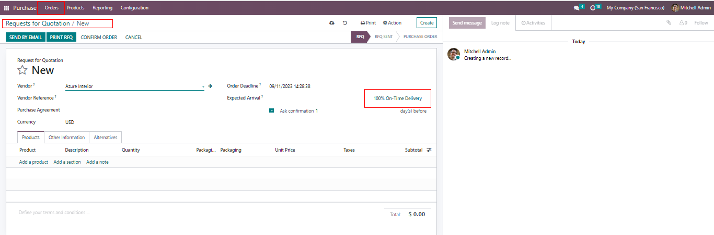Select the RFQ Sent status stage
The height and width of the screenshot is (235, 714).
point(383,37)
